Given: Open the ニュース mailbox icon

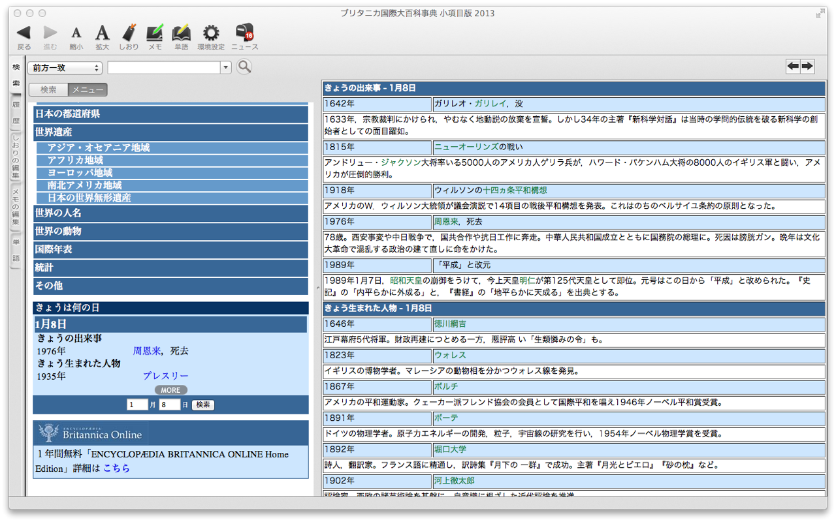Looking at the screenshot, I should [245, 33].
